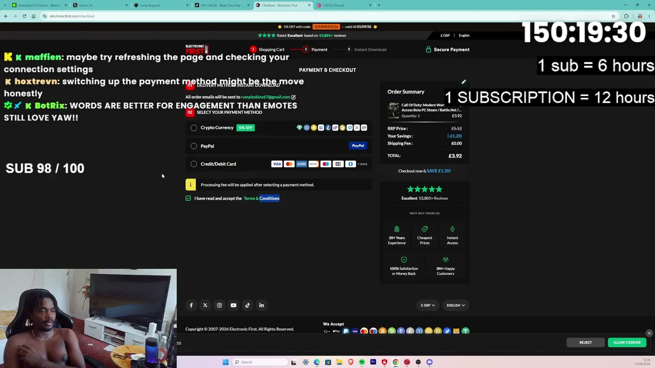The image size is (655, 368).
Task: Switch to the TikTok Make Your Day tab
Action: coord(222,5)
